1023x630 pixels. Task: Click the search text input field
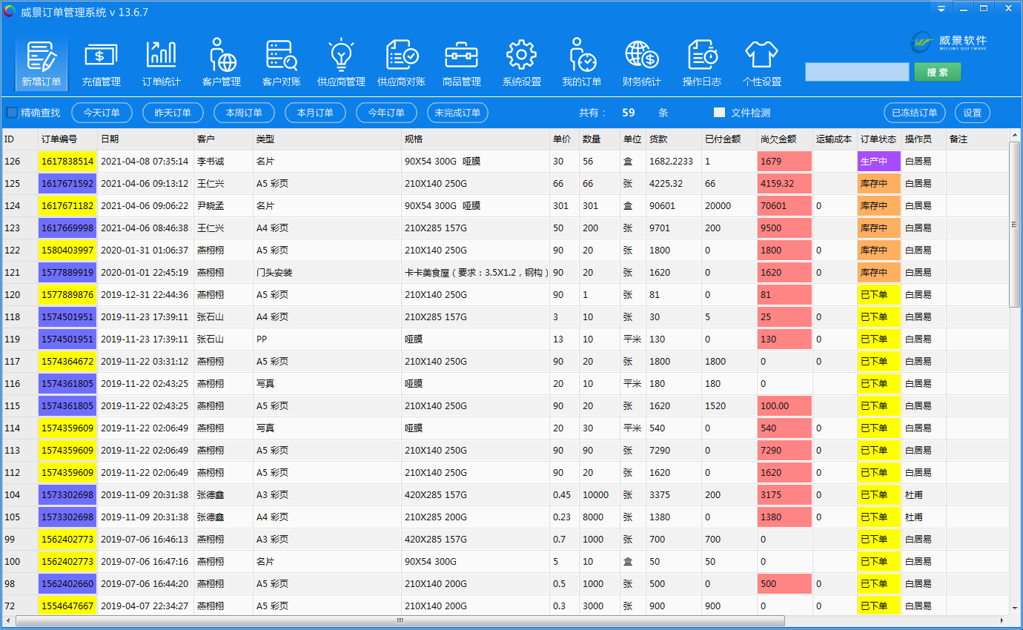pyautogui.click(x=856, y=72)
